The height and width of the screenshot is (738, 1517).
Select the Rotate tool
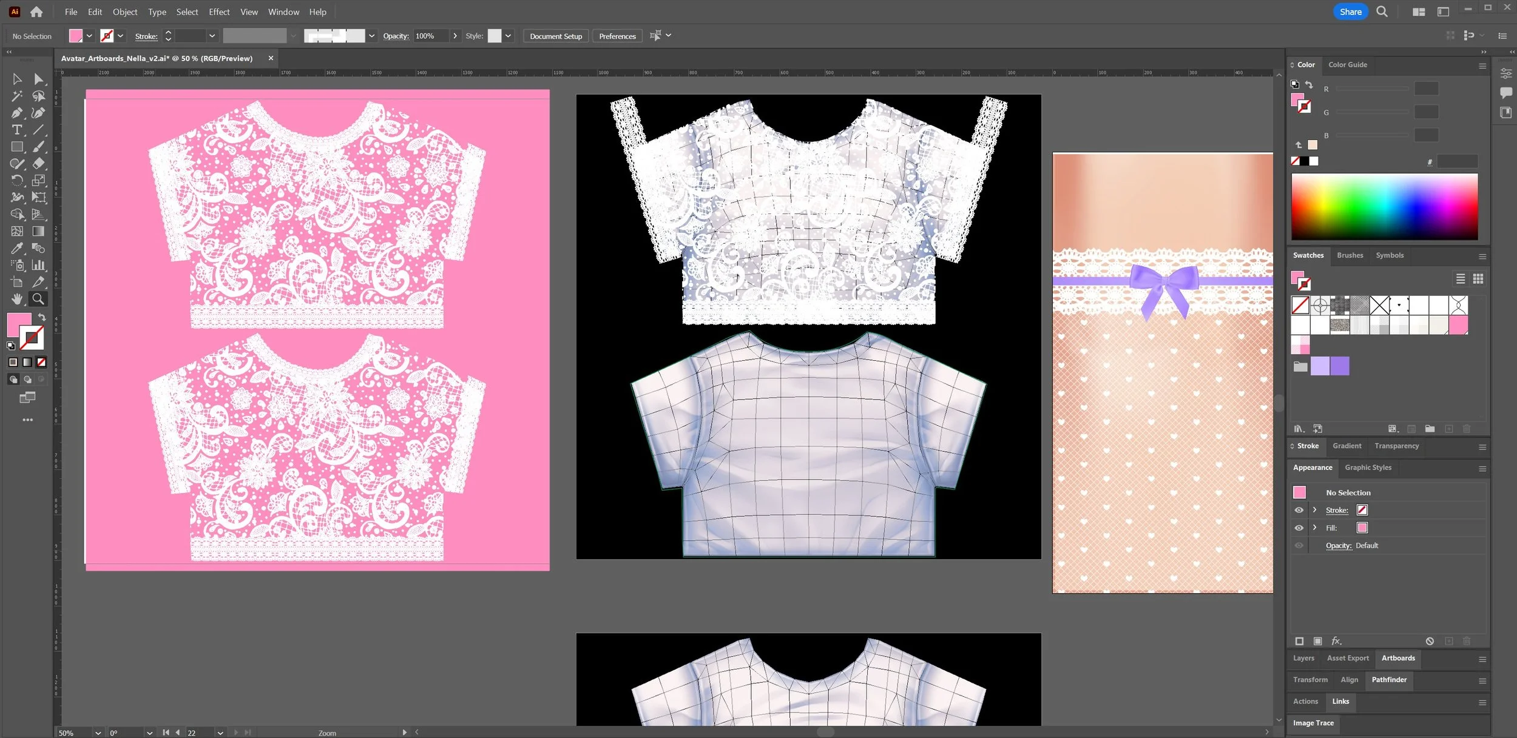point(16,180)
